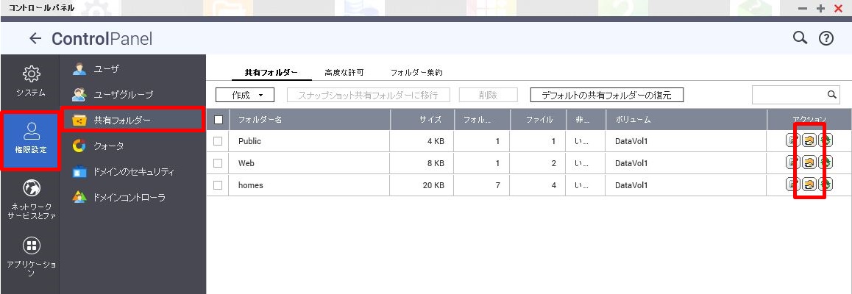Edit properties of the Public folder
This screenshot has height=294, width=852.
(x=793, y=141)
